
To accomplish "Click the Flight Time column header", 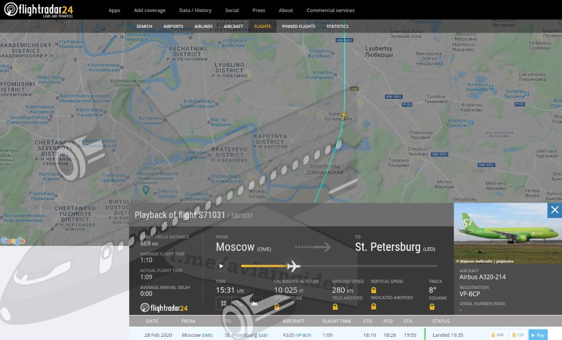I will pos(337,321).
